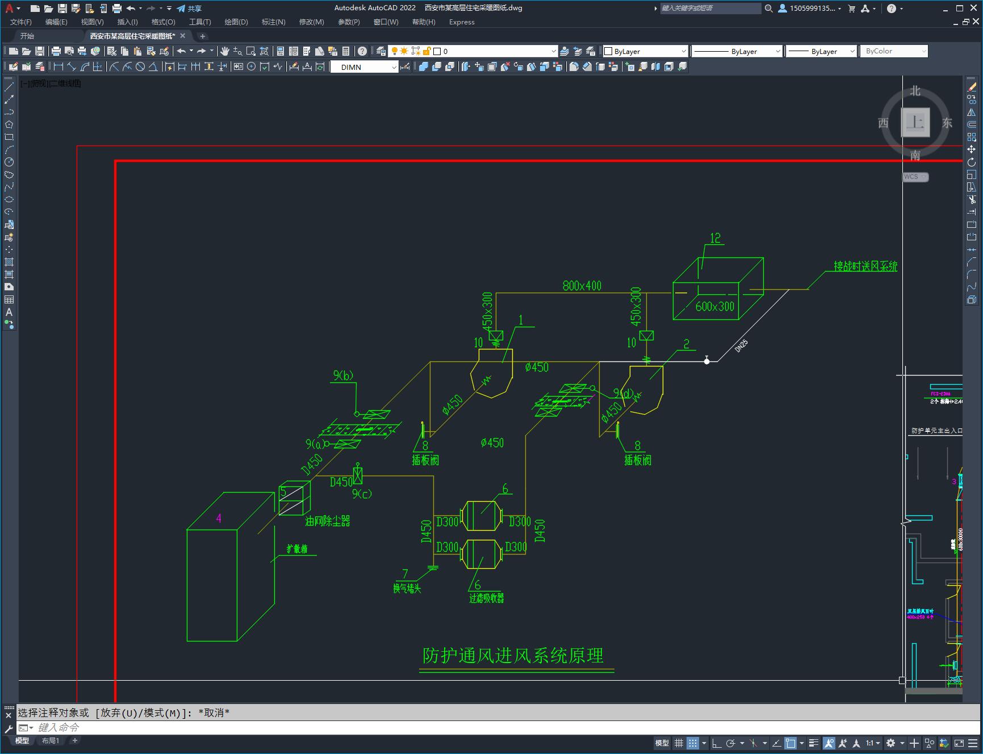Screen dimensions: 983x754
Task: Open the Layer Properties manager icon
Action: point(381,51)
